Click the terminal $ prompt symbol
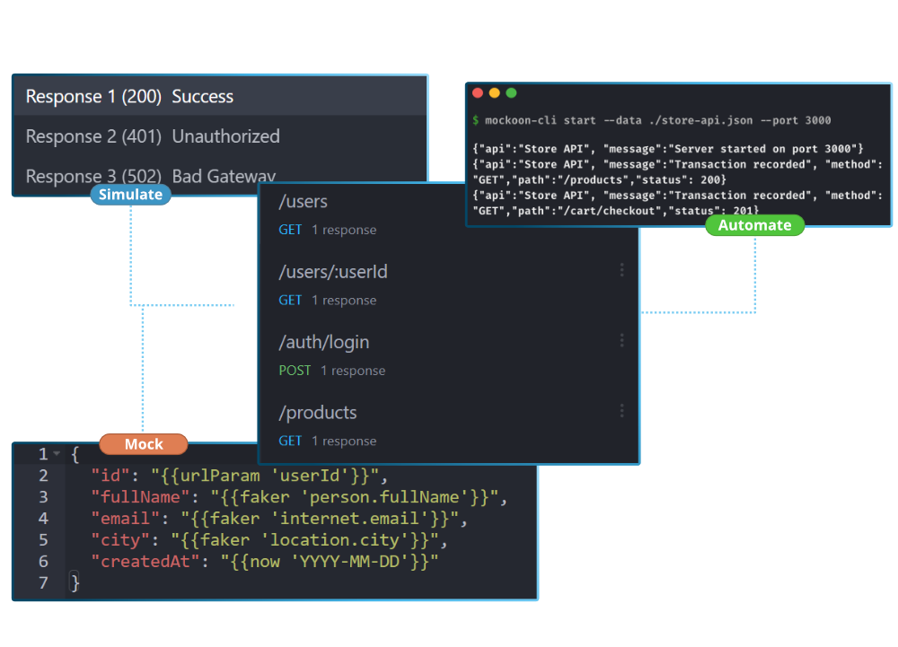 [x=475, y=120]
